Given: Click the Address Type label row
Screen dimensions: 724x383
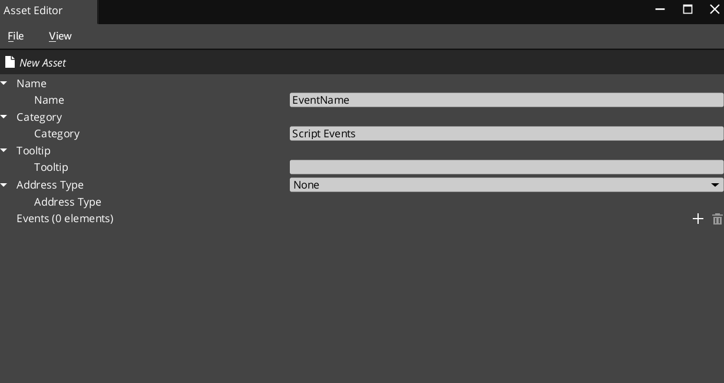Looking at the screenshot, I should click(x=67, y=202).
